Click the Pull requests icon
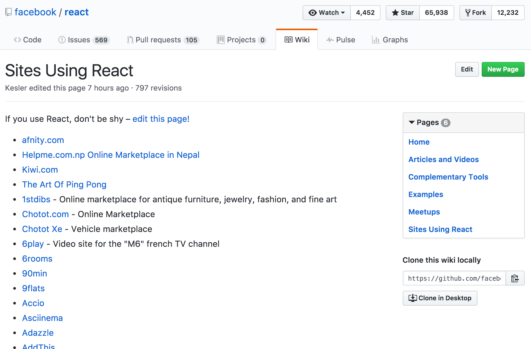The height and width of the screenshot is (349, 531). (x=130, y=40)
